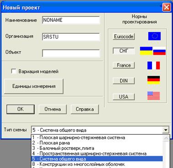Choose Eurocode design norms button

pos(124,37)
